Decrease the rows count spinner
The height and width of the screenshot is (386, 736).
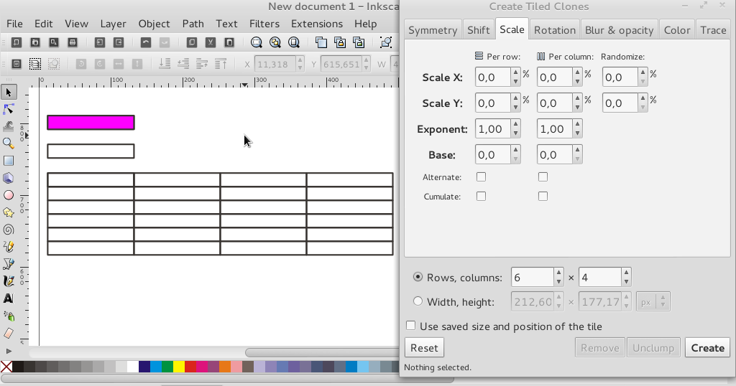(558, 281)
